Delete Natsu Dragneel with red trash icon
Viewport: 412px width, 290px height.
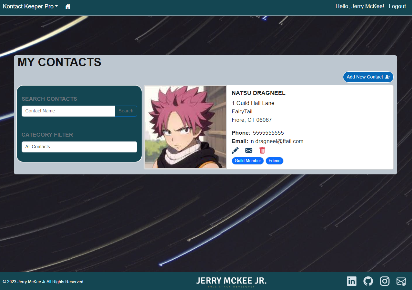[262, 150]
